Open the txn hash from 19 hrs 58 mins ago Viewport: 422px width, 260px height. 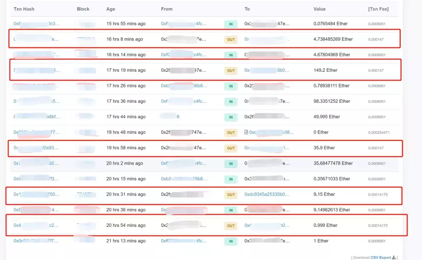click(x=36, y=148)
